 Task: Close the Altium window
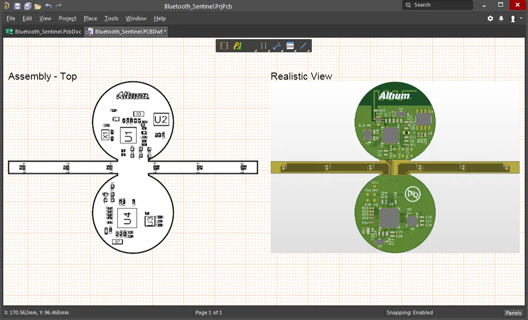point(518,5)
